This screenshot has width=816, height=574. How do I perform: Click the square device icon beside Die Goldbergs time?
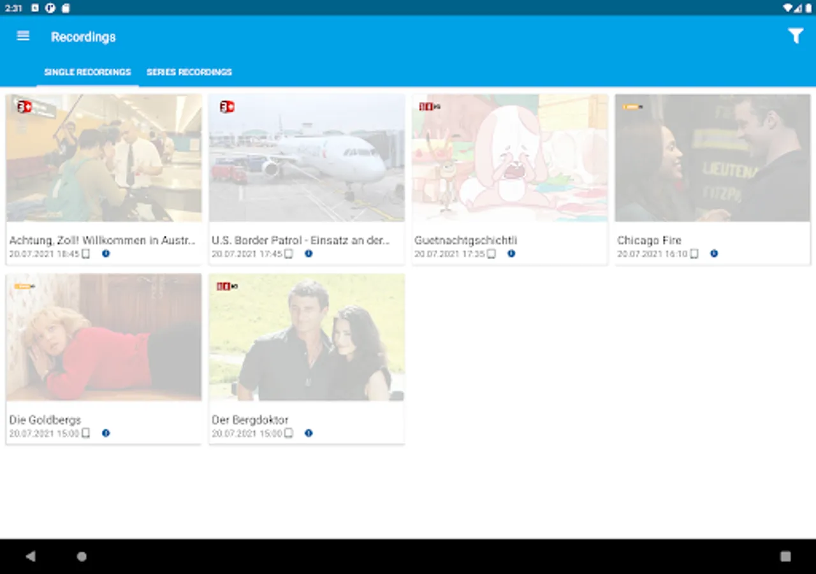(86, 434)
